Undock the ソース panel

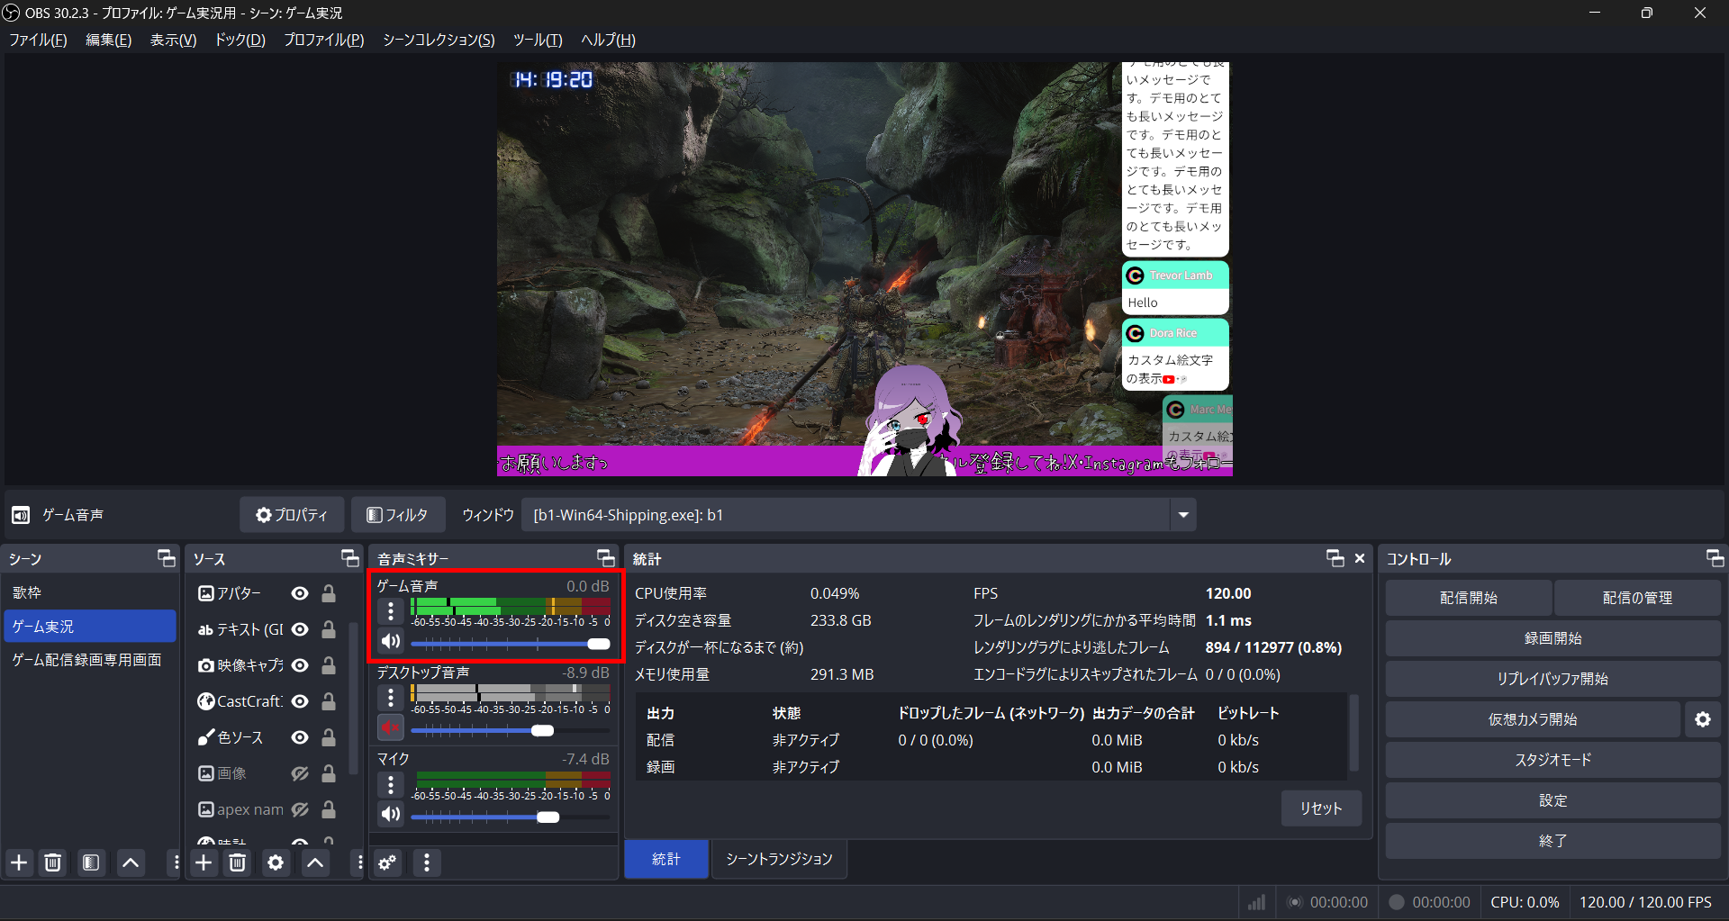point(350,558)
